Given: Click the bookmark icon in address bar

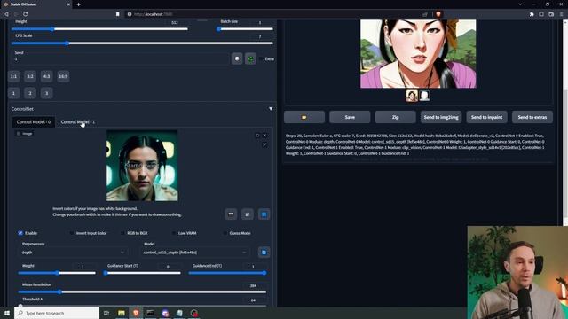Looking at the screenshot, I should coord(118,14).
